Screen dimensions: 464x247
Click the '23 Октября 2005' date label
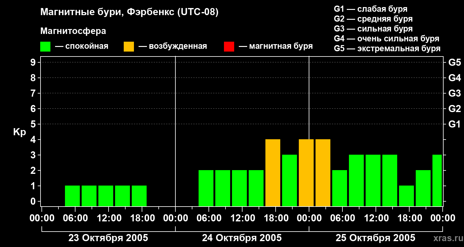click(108, 238)
